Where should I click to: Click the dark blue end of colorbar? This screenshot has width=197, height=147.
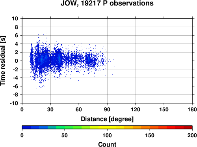tap(26, 127)
